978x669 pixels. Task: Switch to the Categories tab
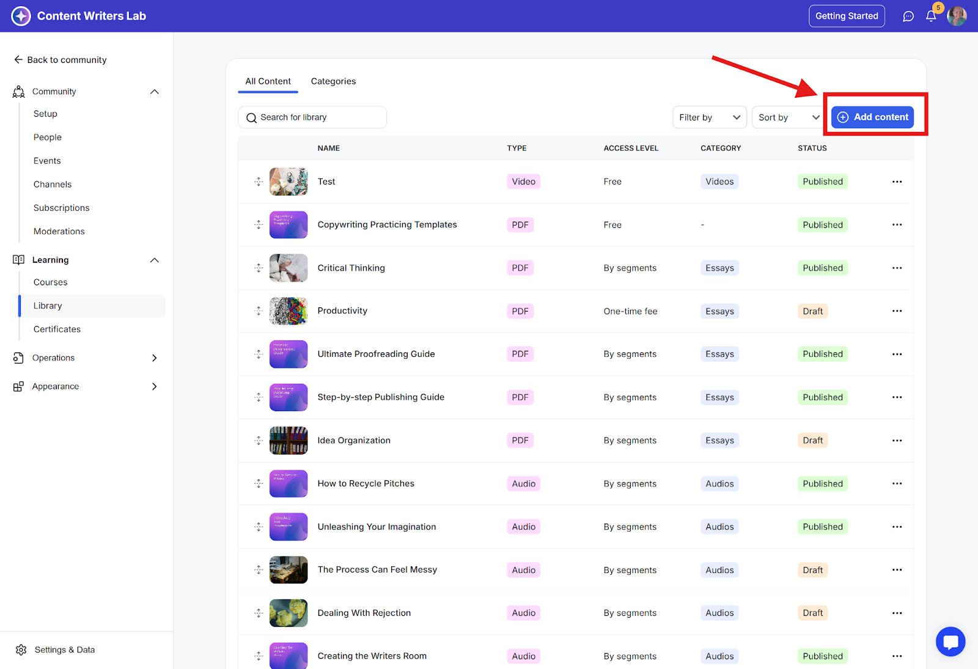pyautogui.click(x=333, y=81)
